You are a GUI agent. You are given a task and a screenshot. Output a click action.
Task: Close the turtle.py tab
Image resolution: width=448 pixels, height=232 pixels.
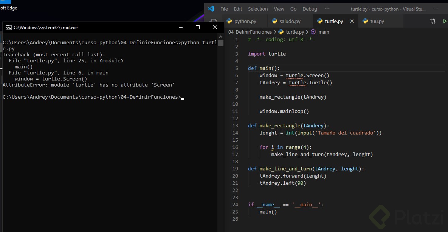tap(352, 21)
